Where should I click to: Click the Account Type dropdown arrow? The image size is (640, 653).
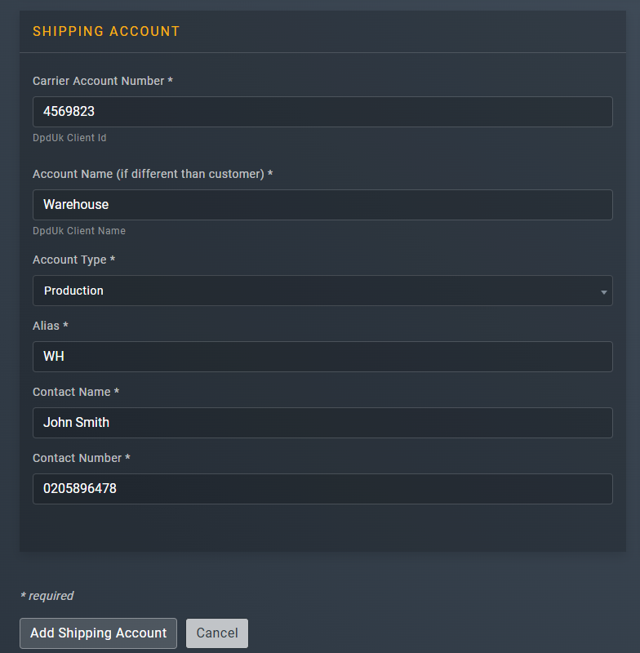tap(603, 291)
